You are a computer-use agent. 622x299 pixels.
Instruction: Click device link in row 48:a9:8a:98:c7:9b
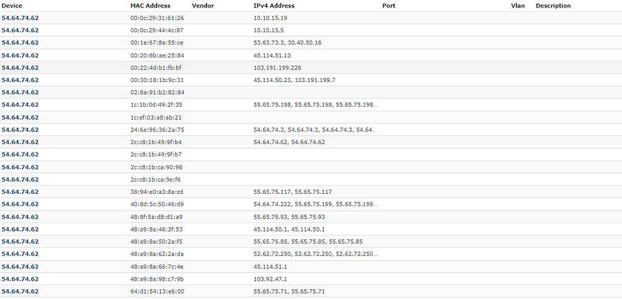(x=20, y=279)
